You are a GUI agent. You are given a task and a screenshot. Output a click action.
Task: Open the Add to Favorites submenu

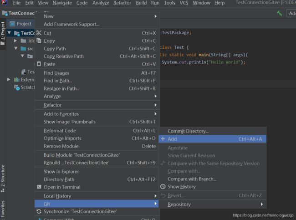click(97, 114)
